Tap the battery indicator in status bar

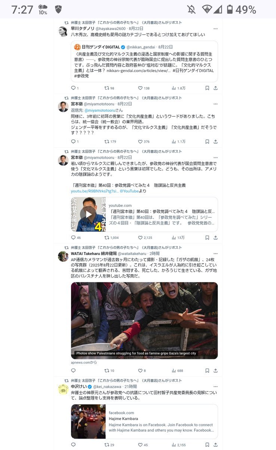(x=230, y=9)
